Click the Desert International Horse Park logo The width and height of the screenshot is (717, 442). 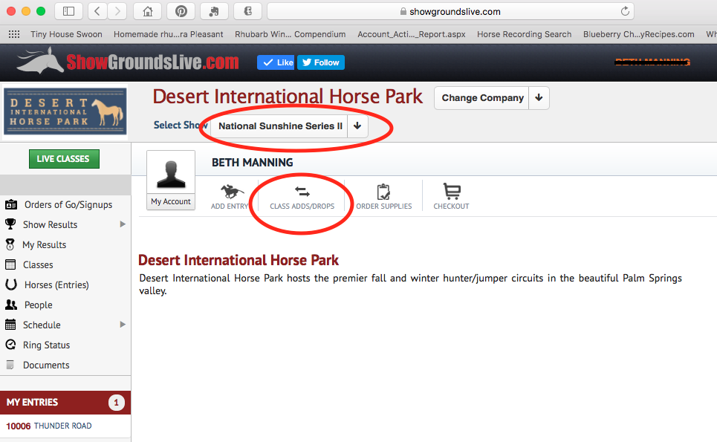(65, 111)
